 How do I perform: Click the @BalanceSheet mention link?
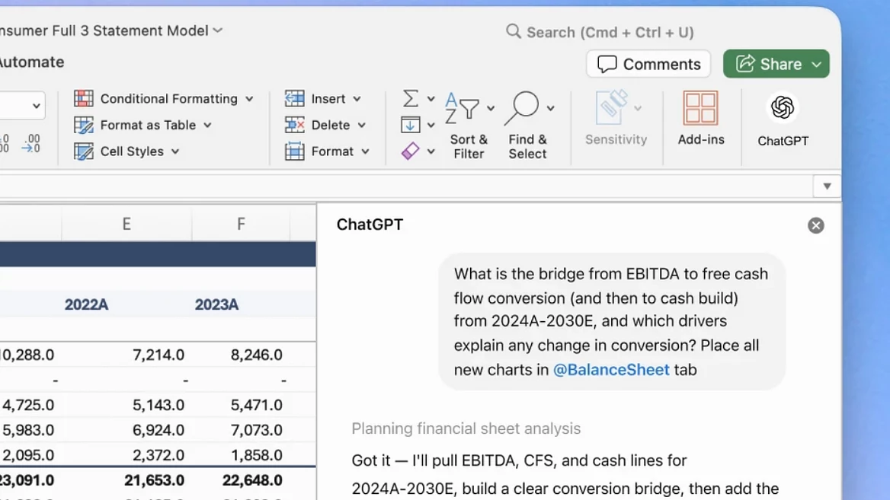(x=611, y=370)
